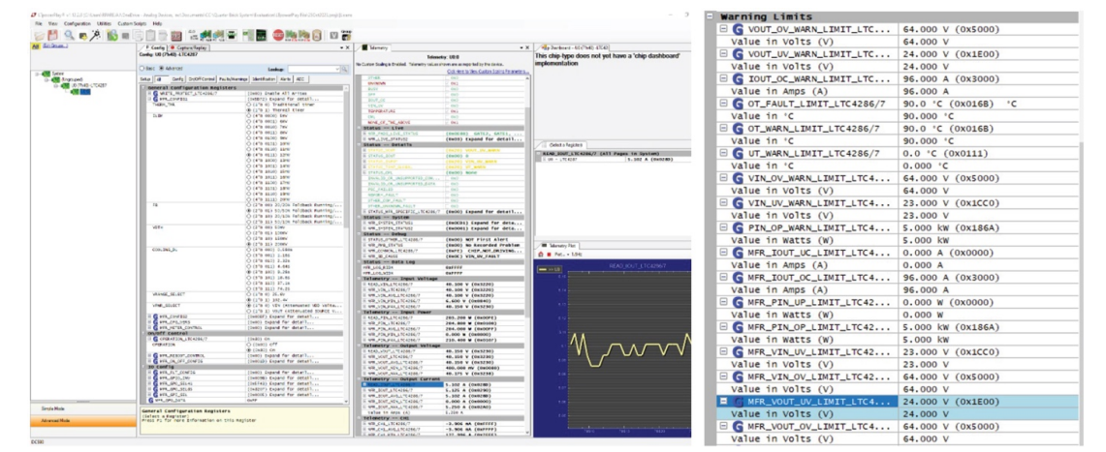
Task: Collapse the VOUT_OV_WARN_LIMIT register row
Action: pos(723,29)
